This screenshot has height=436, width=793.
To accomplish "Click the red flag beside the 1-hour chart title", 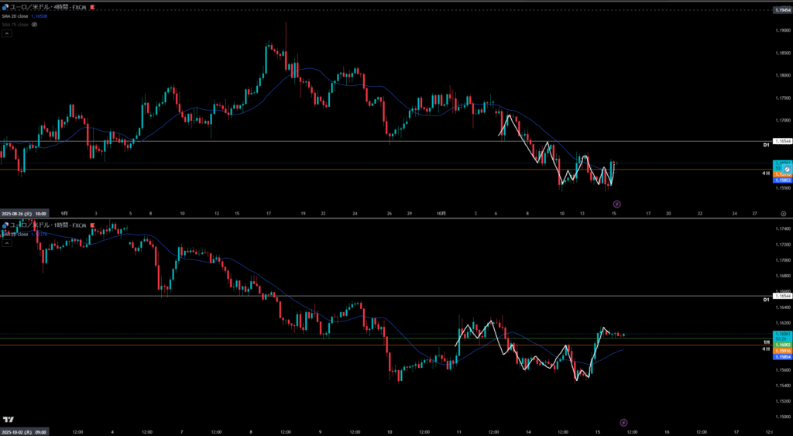I will [x=94, y=225].
